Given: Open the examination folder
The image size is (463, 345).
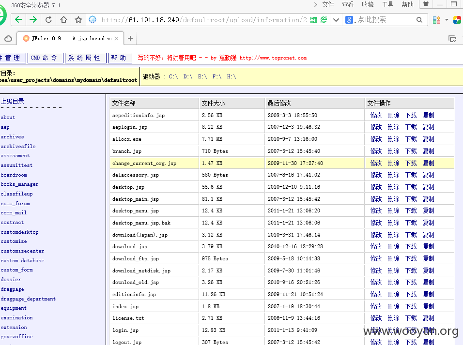Looking at the screenshot, I should coord(17,318).
